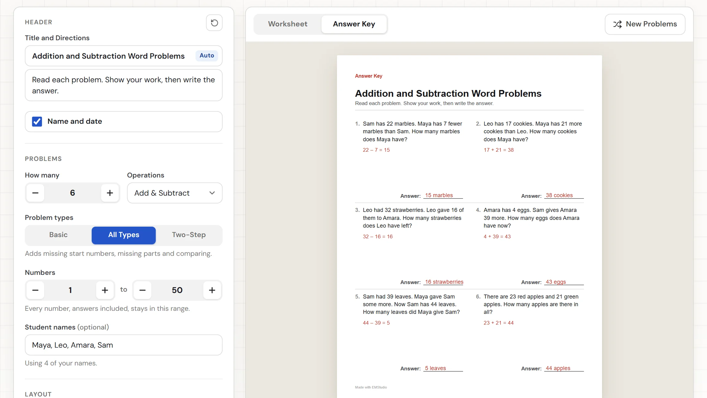Image resolution: width=707 pixels, height=398 pixels.
Task: Increase the maximum number value of 50
Action: tap(212, 290)
